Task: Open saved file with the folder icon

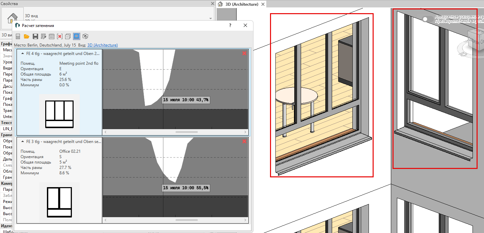Action: click(26, 36)
